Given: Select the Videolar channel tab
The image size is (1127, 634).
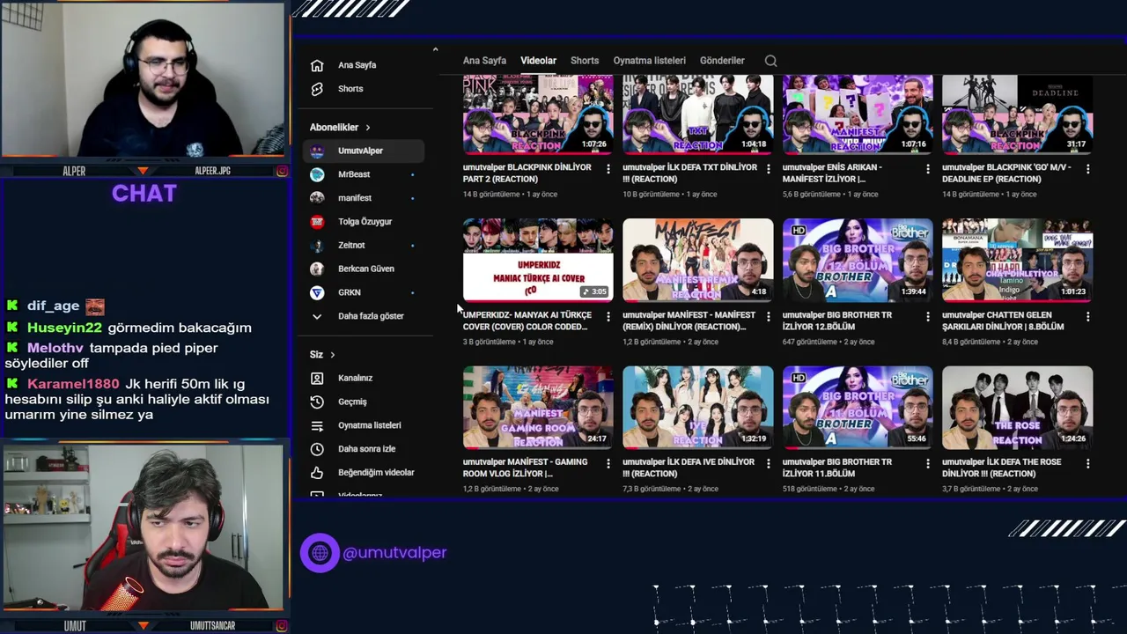Looking at the screenshot, I should [x=538, y=61].
